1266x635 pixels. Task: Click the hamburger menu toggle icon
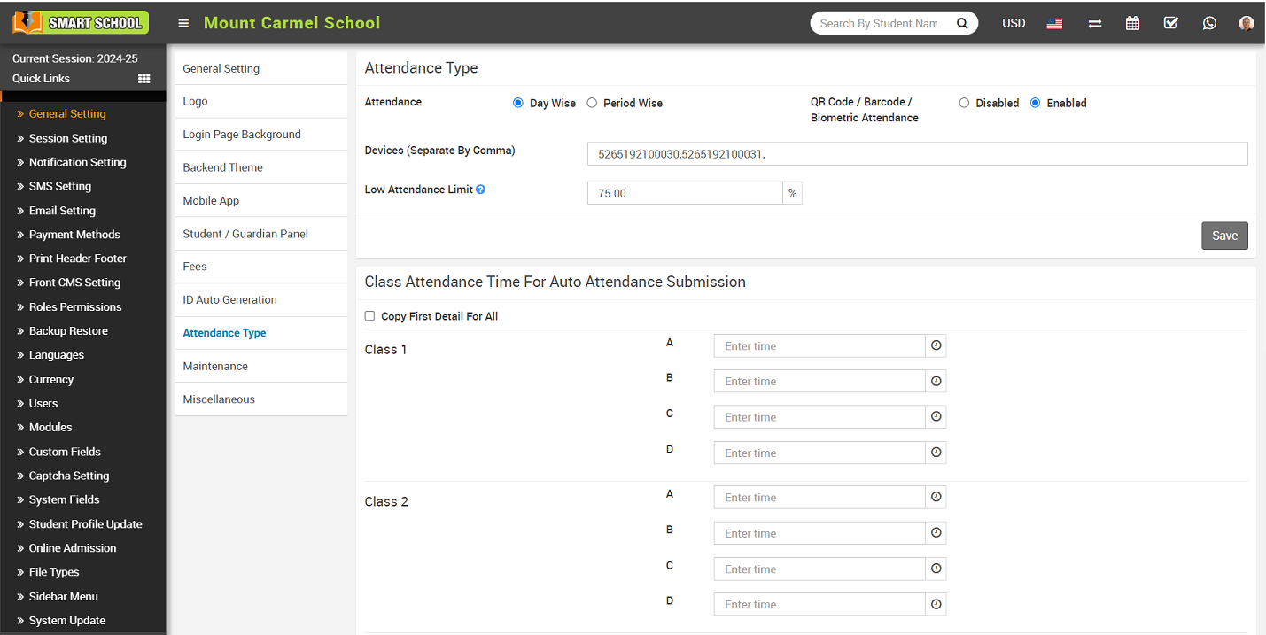point(183,23)
